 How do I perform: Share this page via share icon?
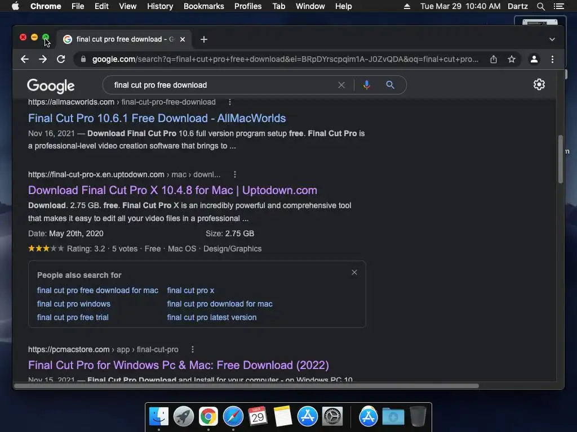pyautogui.click(x=494, y=59)
